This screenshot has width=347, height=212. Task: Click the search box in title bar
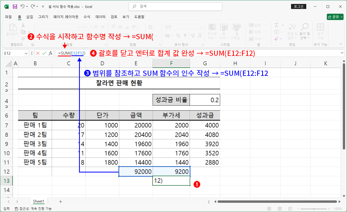[x=175, y=7]
